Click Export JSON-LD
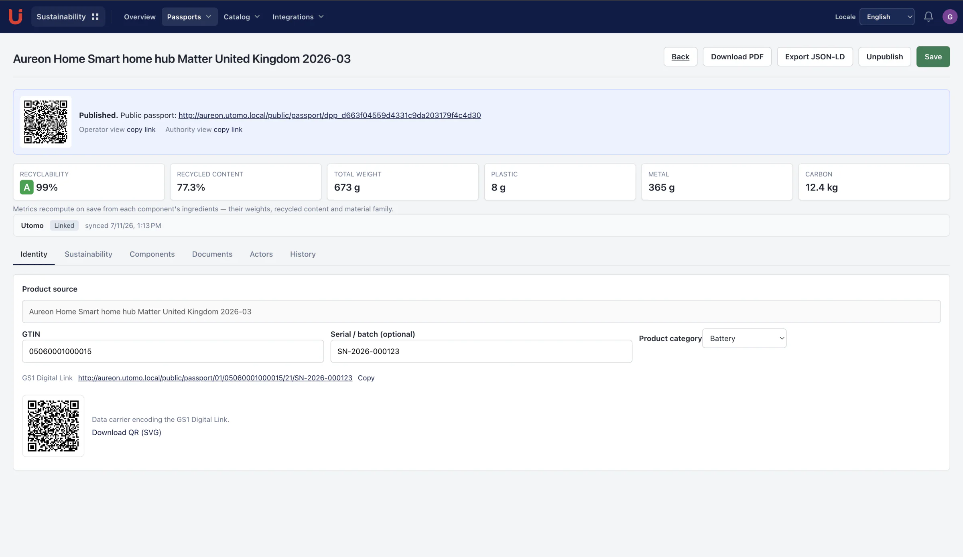 (815, 57)
